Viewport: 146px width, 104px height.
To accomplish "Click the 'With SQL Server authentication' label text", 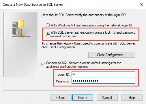I will [x=93, y=34].
